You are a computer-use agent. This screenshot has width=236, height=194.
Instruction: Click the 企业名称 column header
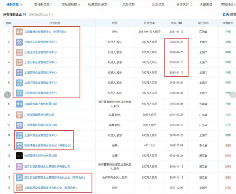pos(55,23)
